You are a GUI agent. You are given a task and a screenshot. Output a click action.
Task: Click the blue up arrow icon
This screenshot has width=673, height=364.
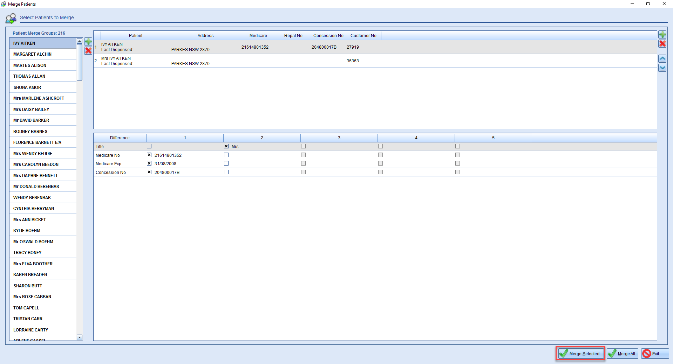(x=662, y=59)
